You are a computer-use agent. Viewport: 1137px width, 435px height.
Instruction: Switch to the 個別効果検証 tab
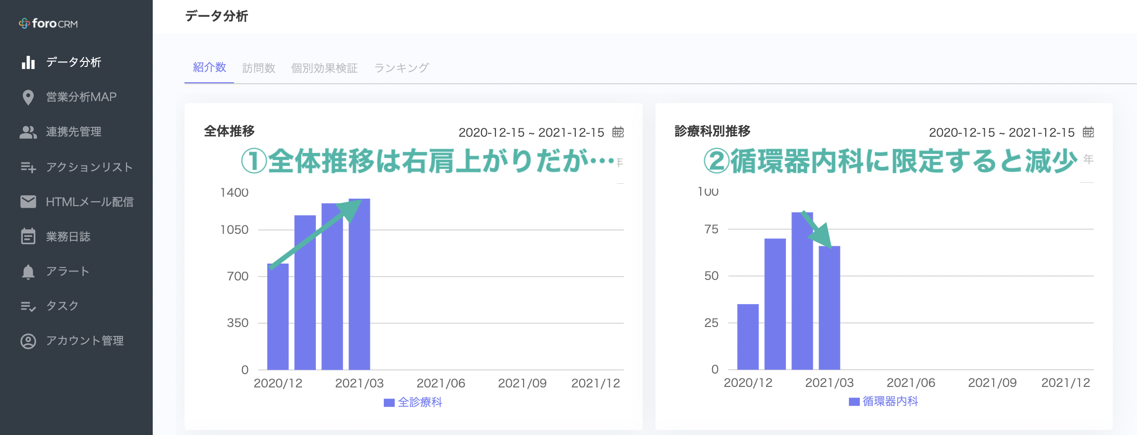point(324,68)
